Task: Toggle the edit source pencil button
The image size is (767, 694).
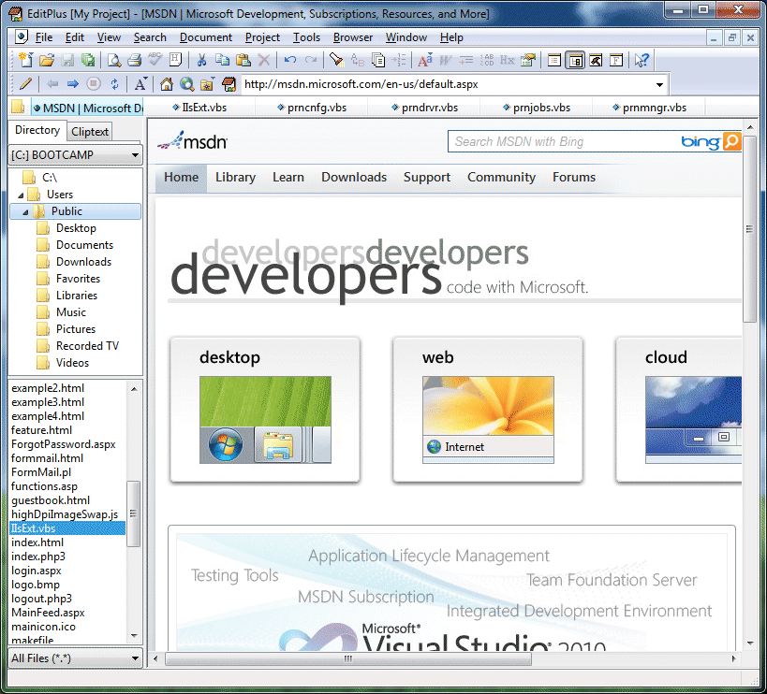Action: 25,84
